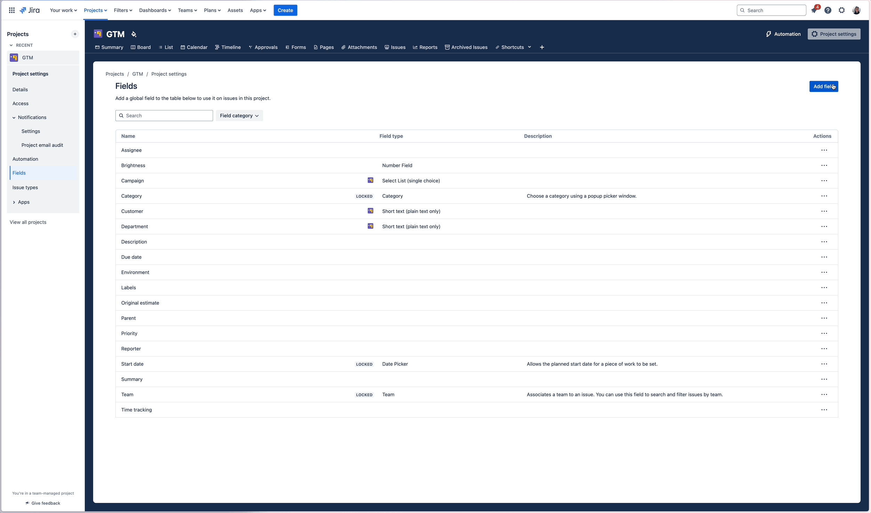Click the Add field button
This screenshot has height=513, width=871.
coord(823,86)
